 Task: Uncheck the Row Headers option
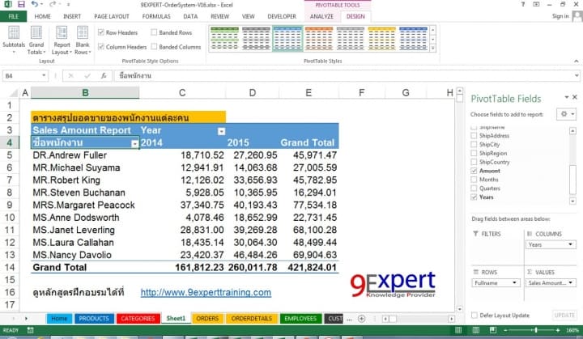coord(100,32)
